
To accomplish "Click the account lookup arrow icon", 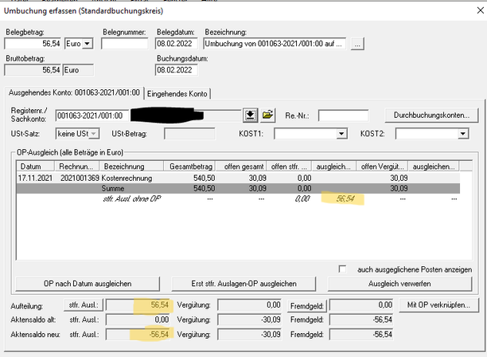I will pyautogui.click(x=251, y=116).
